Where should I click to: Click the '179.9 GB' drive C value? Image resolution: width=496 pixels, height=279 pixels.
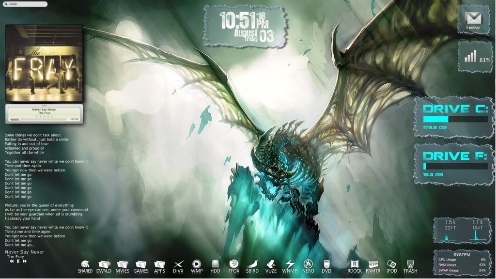pyautogui.click(x=434, y=127)
